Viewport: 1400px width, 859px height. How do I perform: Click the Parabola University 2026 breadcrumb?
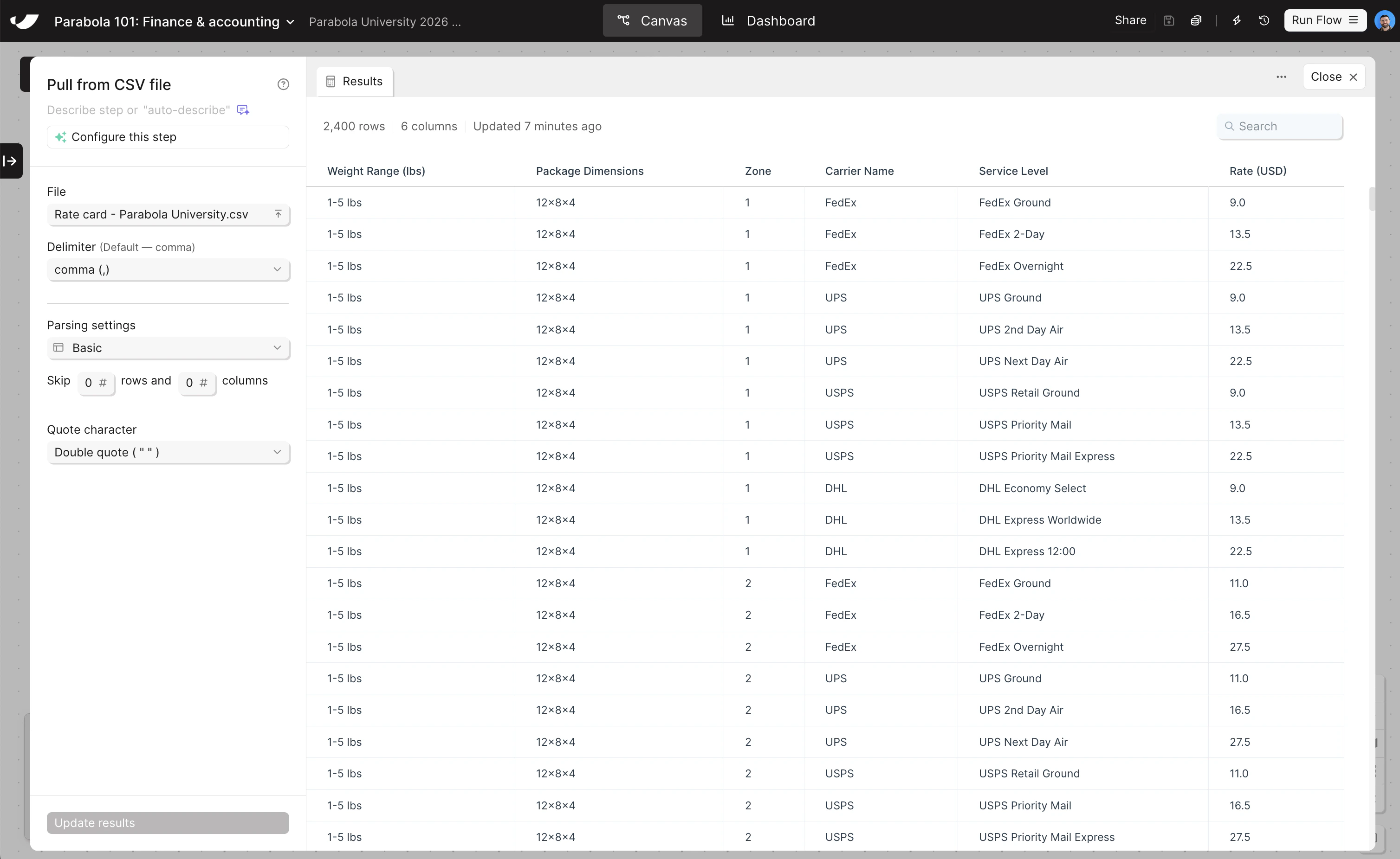[385, 22]
